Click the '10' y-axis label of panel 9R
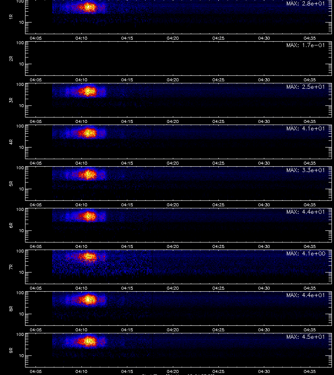This screenshot has height=375, width=334. pos(21,356)
